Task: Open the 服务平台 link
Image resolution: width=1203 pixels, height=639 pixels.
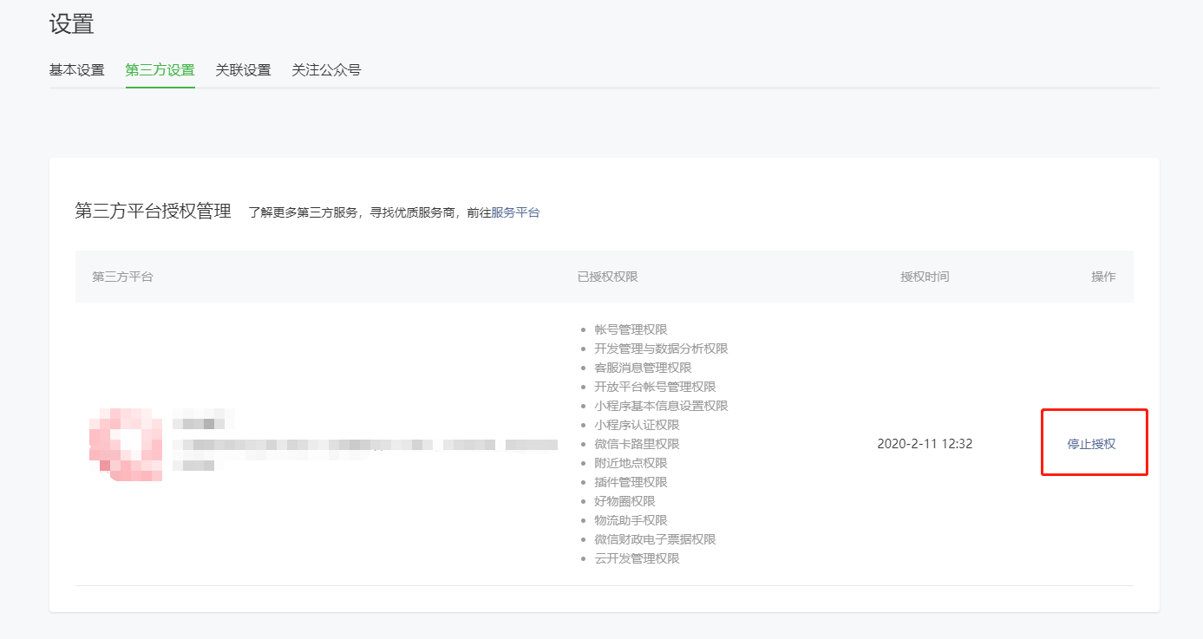Action: (515, 212)
